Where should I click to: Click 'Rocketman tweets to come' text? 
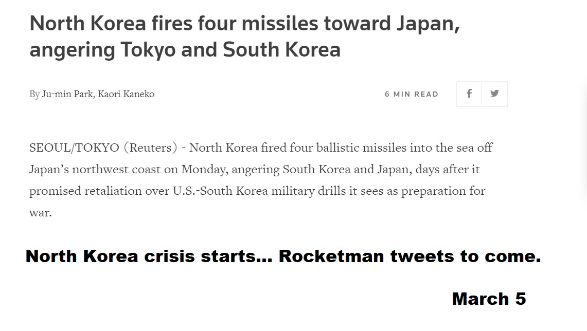pos(410,256)
